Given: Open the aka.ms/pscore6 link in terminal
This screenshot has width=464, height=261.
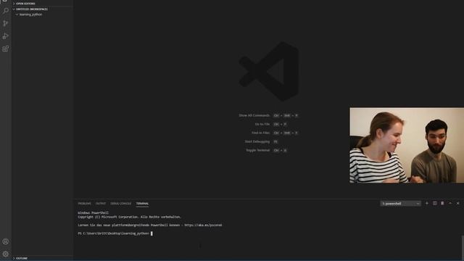Looking at the screenshot, I should tap(203, 225).
